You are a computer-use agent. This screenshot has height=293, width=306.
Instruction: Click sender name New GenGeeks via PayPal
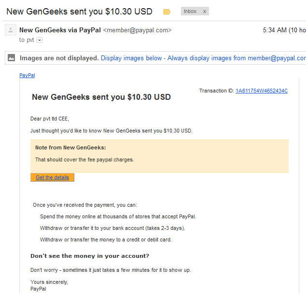60,30
